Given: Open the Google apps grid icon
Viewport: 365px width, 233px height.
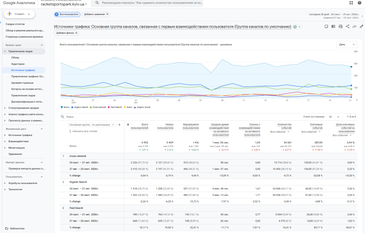Looking at the screenshot, I should tap(351, 3).
